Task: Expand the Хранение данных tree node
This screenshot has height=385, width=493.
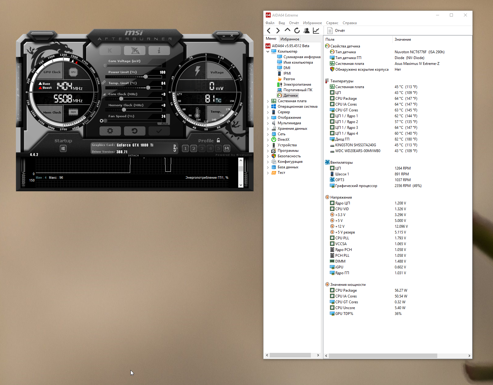Action: [x=268, y=129]
